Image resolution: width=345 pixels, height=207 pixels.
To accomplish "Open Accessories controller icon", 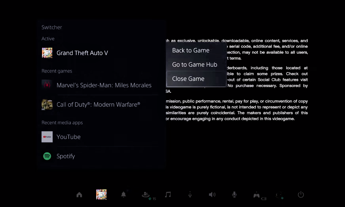I will pyautogui.click(x=257, y=195).
